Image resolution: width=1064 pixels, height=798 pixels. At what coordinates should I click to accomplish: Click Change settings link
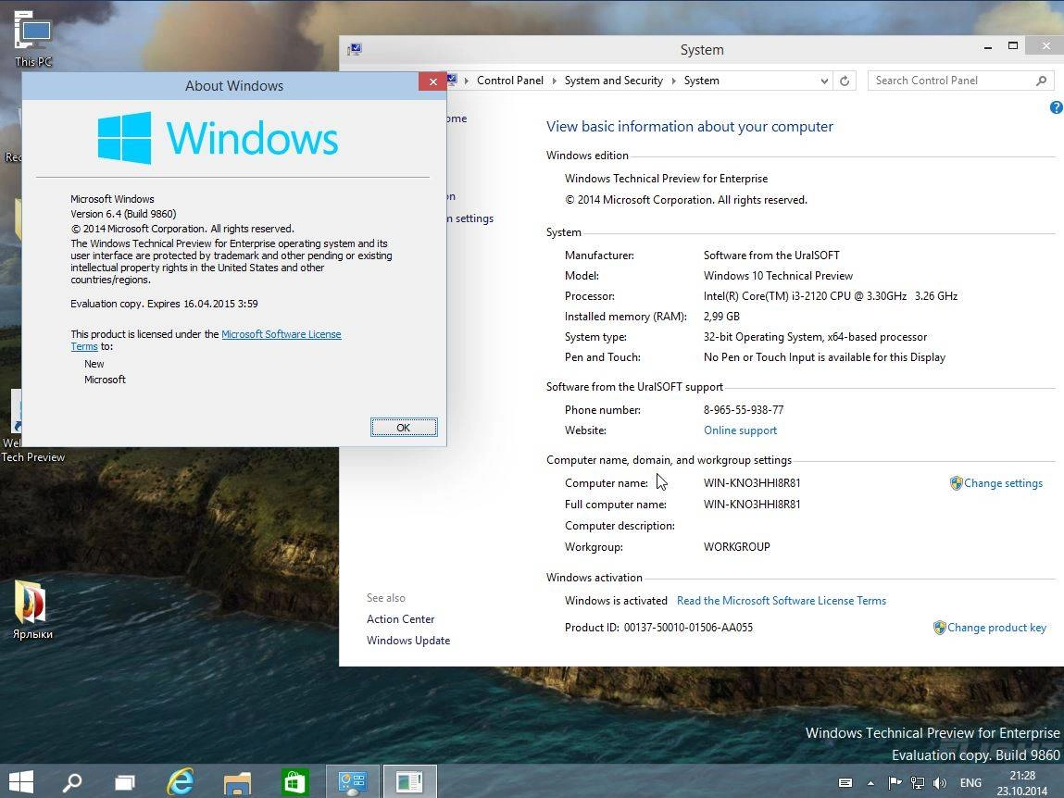pos(1003,483)
